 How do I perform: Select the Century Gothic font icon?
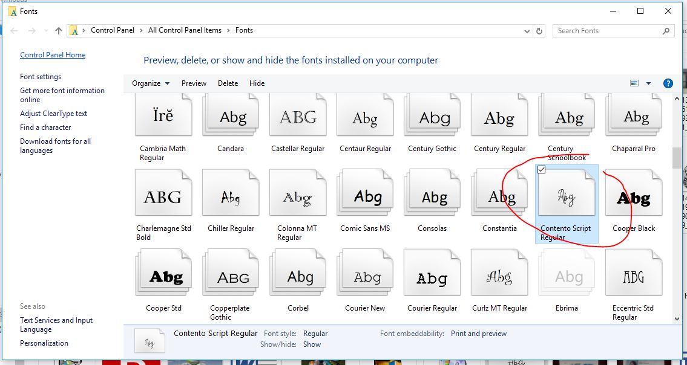[432, 115]
